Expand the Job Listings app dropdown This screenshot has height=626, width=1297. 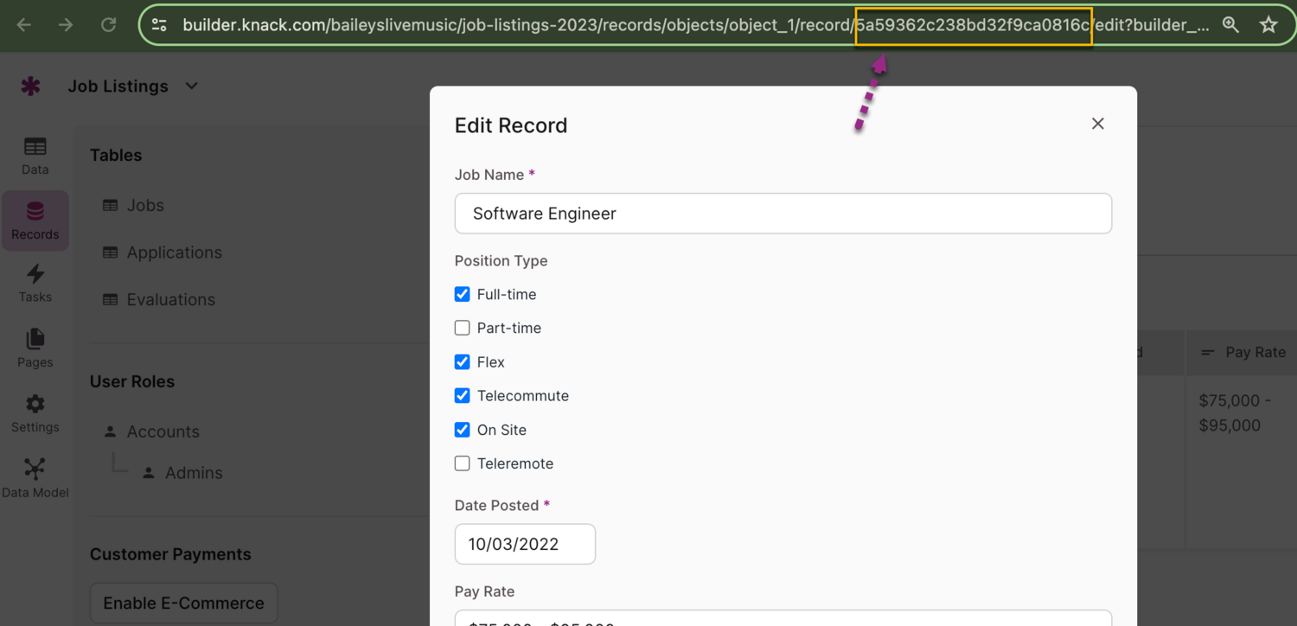[x=191, y=86]
